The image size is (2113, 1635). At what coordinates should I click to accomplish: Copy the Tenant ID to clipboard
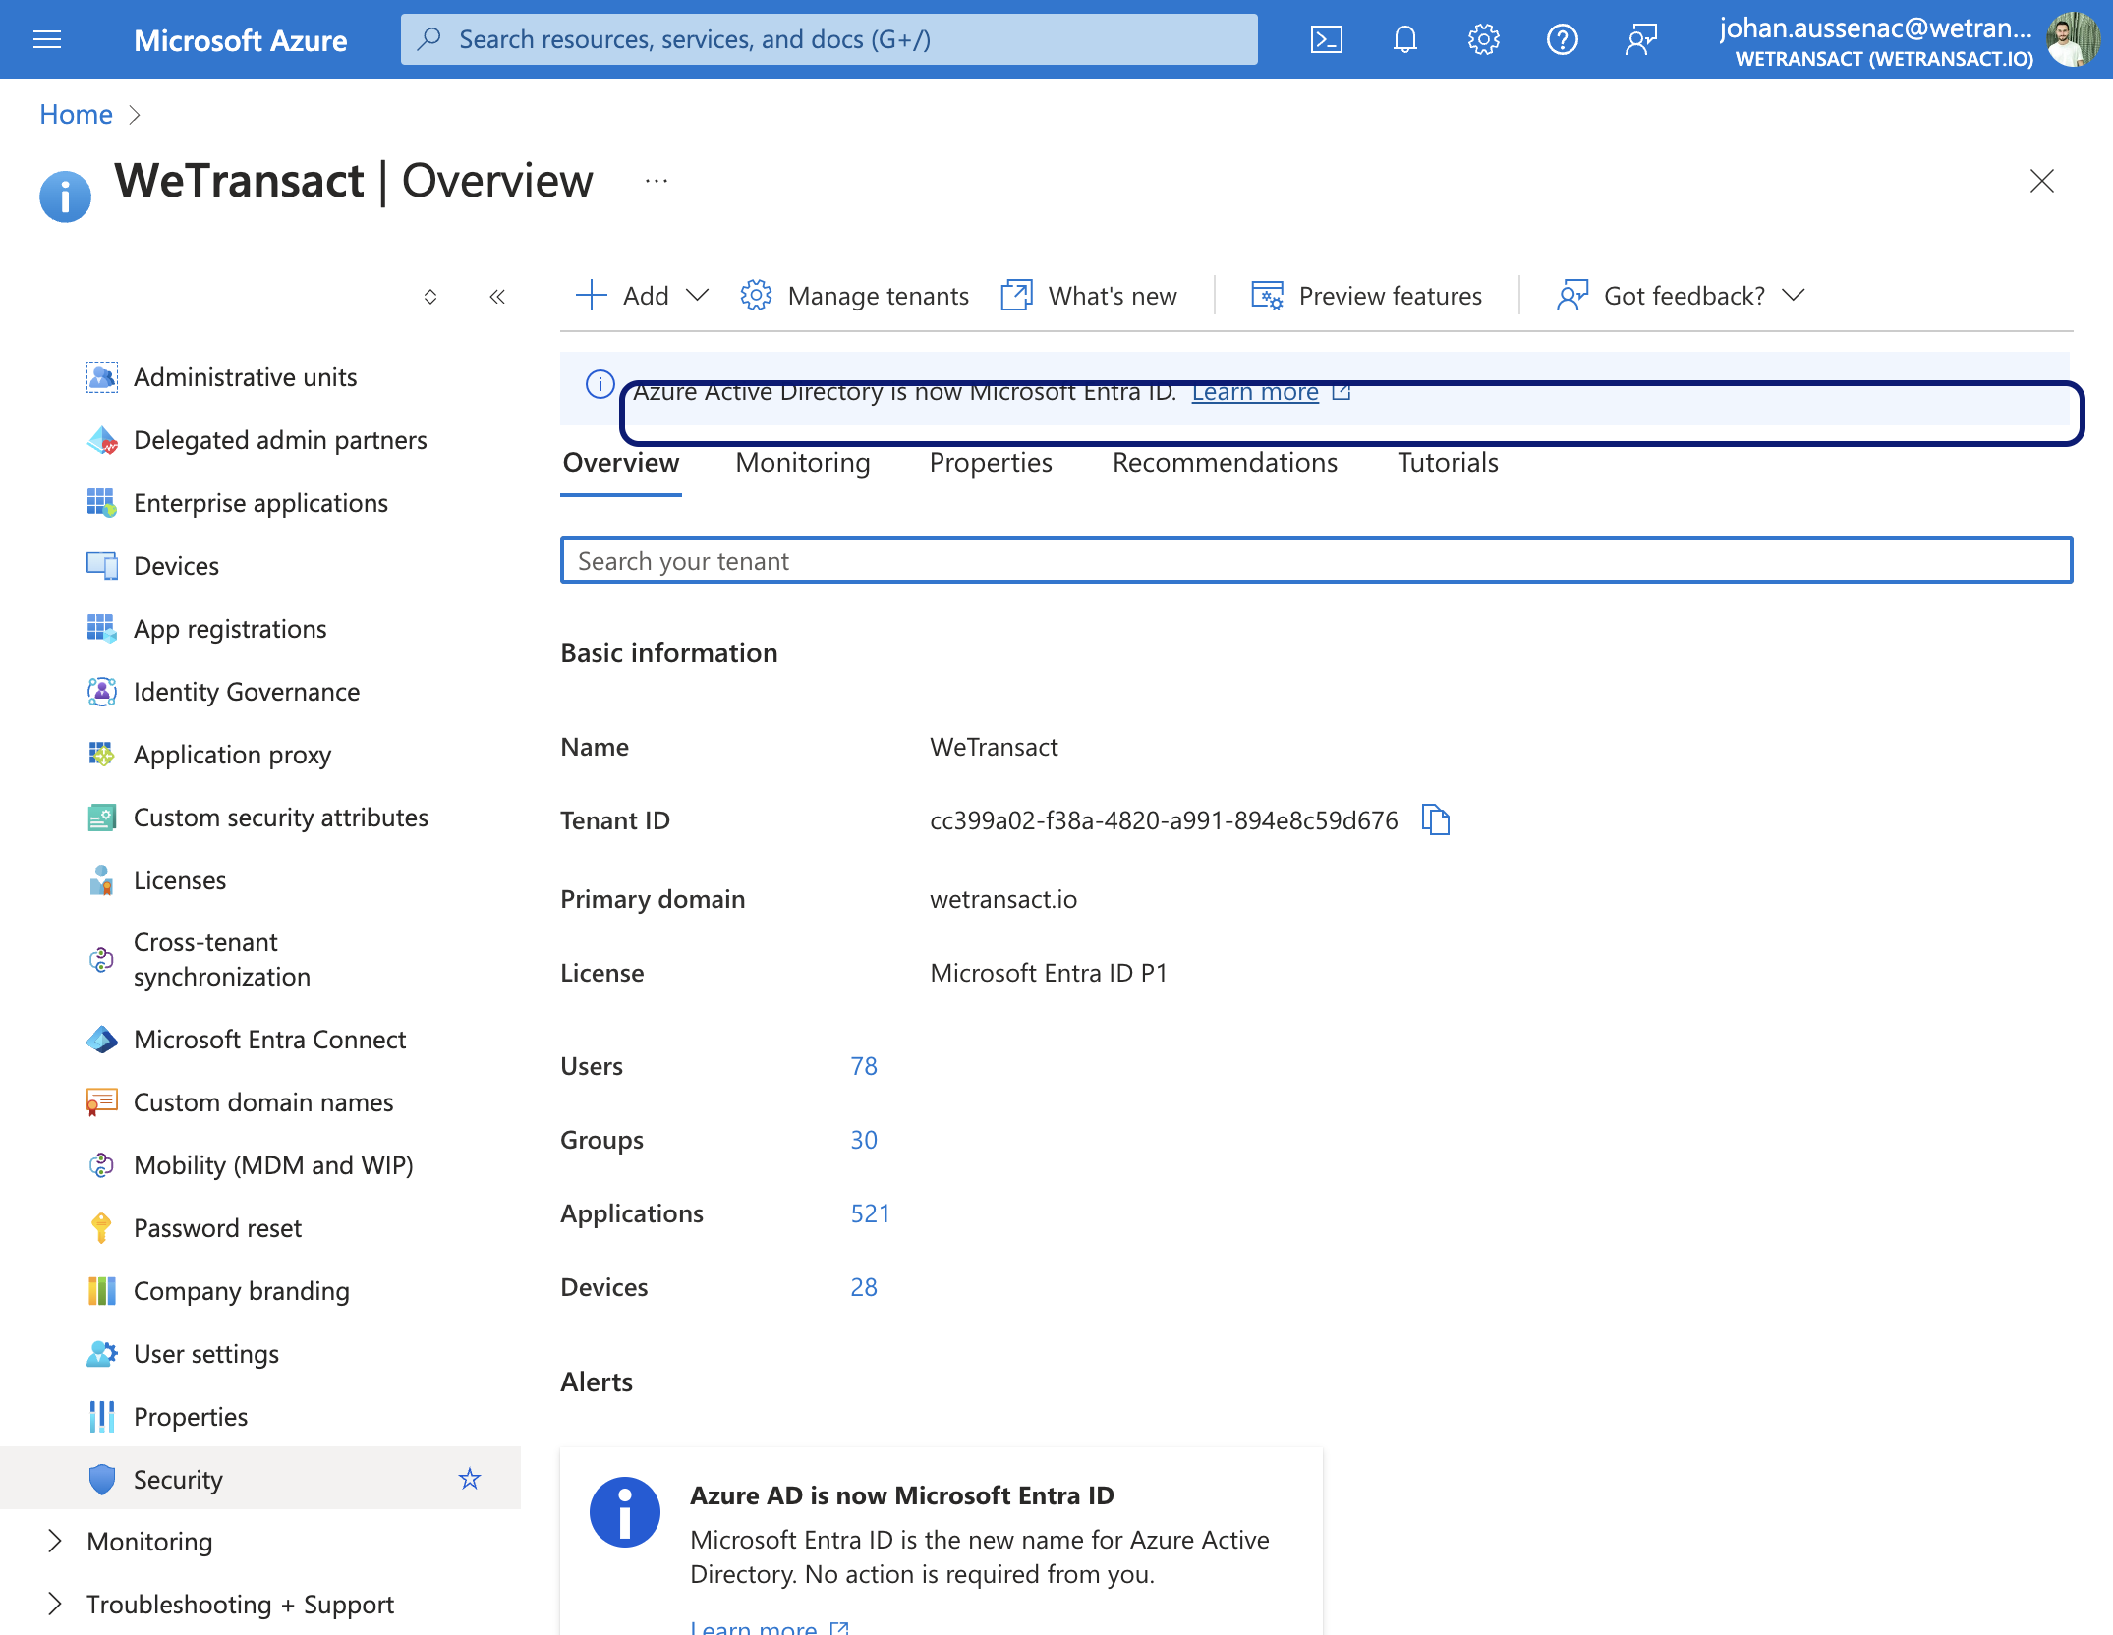pos(1436,819)
